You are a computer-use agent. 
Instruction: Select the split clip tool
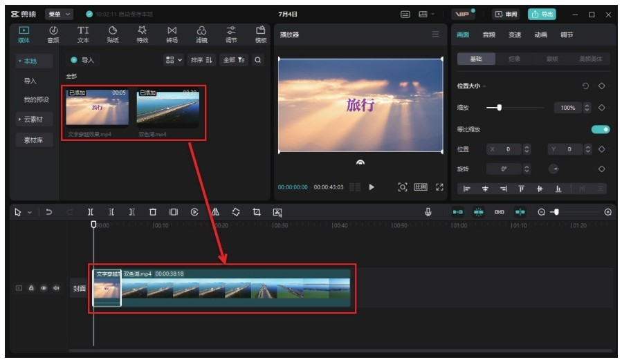click(91, 212)
